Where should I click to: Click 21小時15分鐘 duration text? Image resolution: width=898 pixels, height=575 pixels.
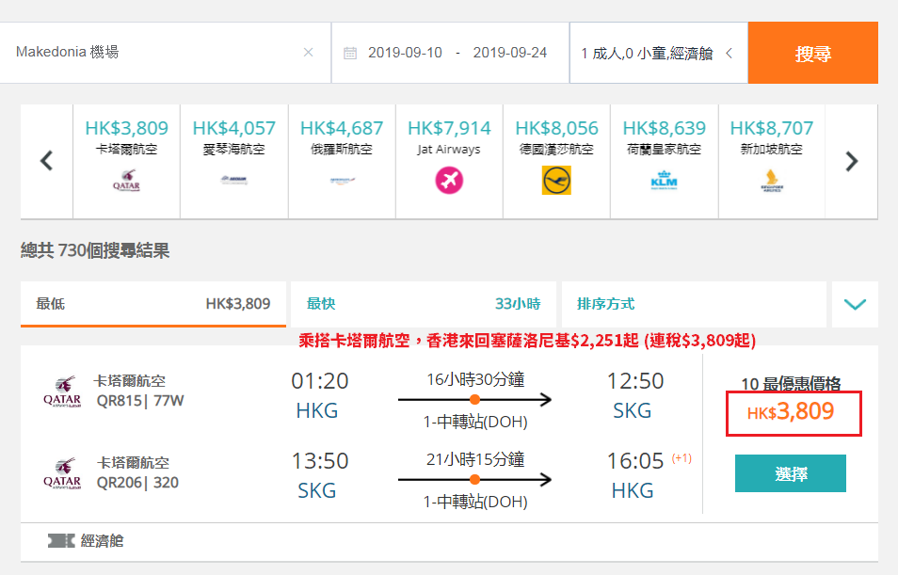point(475,459)
